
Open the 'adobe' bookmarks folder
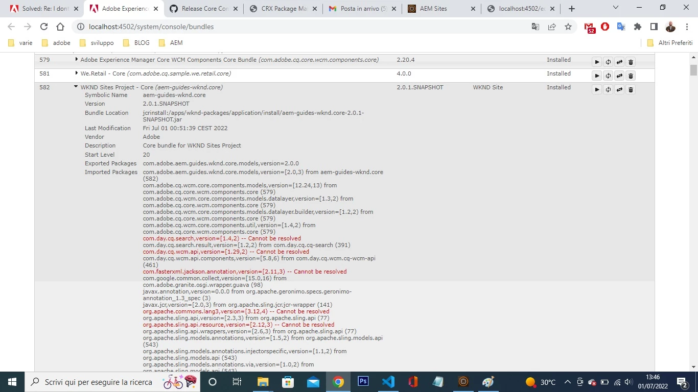[56, 43]
